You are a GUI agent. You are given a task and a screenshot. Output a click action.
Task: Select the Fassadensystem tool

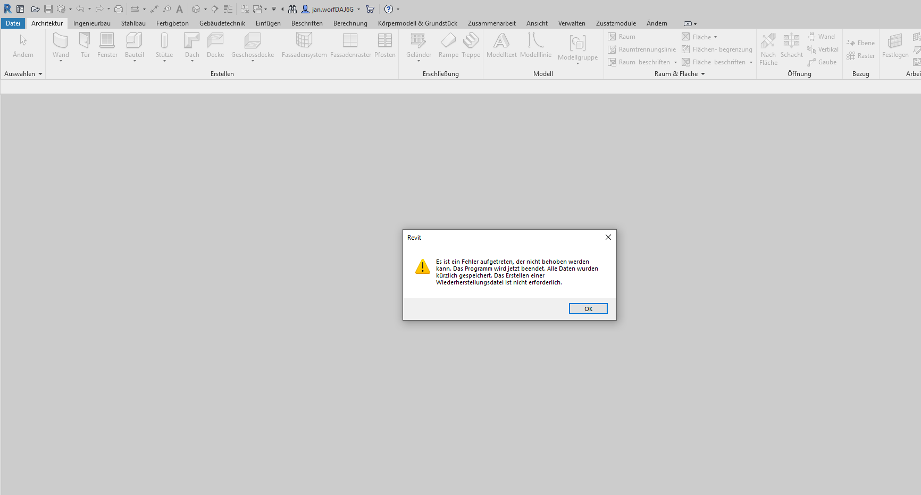[x=304, y=45]
